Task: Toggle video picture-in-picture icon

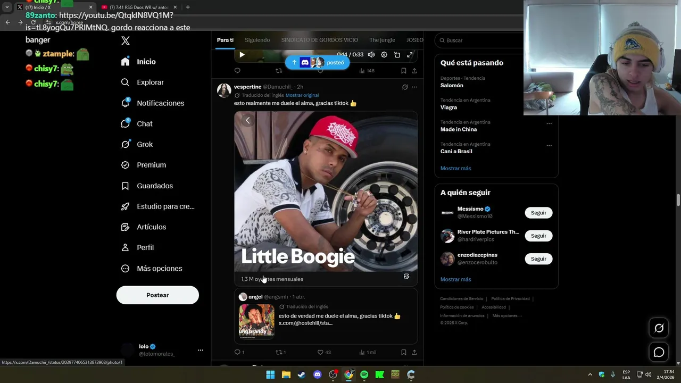Action: [x=397, y=55]
